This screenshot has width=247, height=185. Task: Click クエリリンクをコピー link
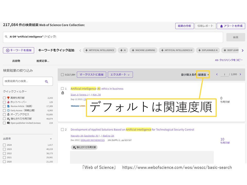tap(229, 60)
